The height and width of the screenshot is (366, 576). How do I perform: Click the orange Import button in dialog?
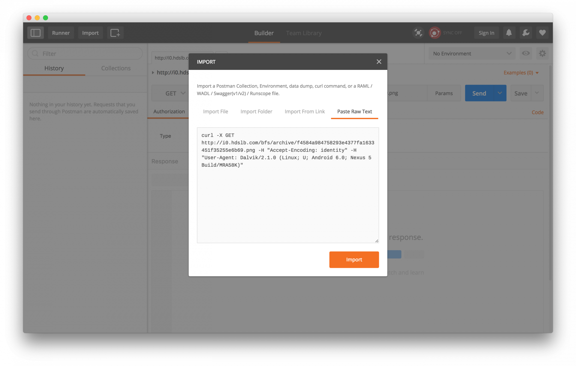tap(354, 259)
